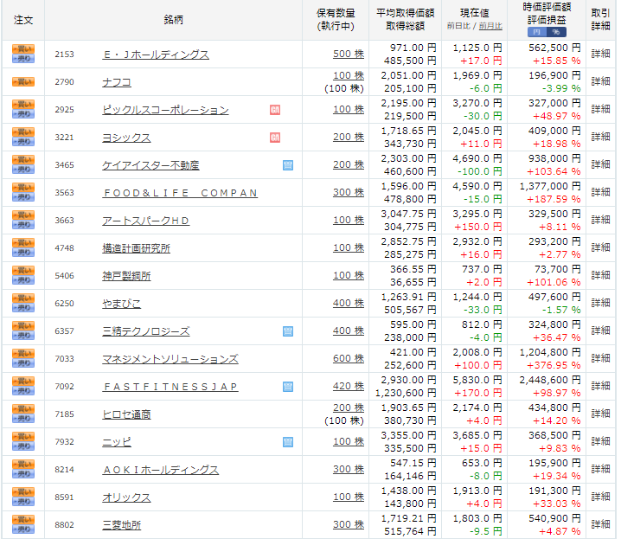This screenshot has height=539, width=621.
Task: Open the ナフコ stock link
Action: (x=117, y=82)
